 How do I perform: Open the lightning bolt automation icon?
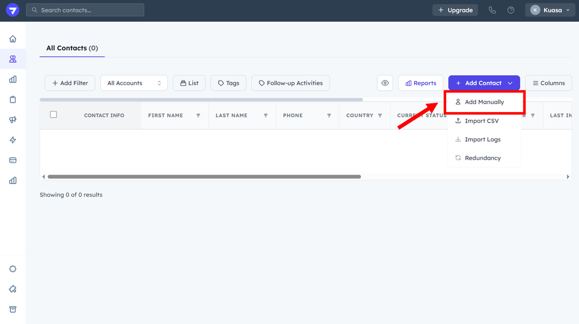[x=13, y=140]
